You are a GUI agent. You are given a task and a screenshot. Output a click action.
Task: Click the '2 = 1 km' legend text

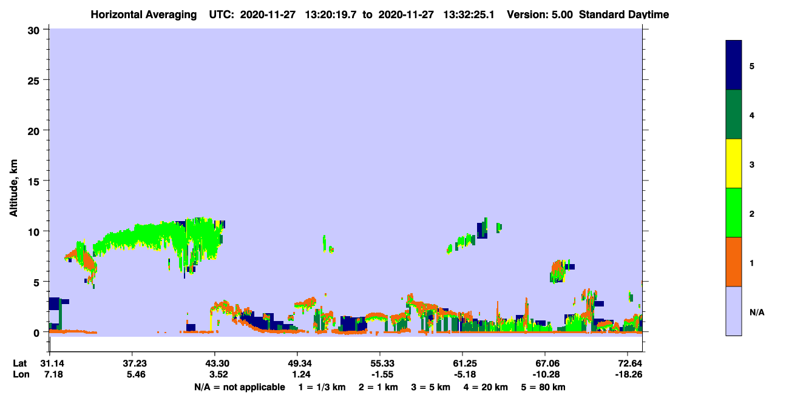(378, 387)
